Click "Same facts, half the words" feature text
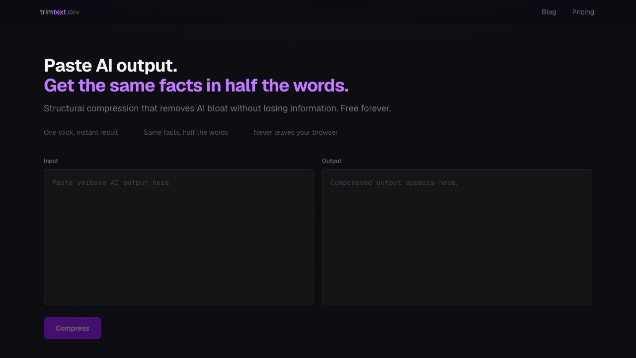 coord(186,132)
